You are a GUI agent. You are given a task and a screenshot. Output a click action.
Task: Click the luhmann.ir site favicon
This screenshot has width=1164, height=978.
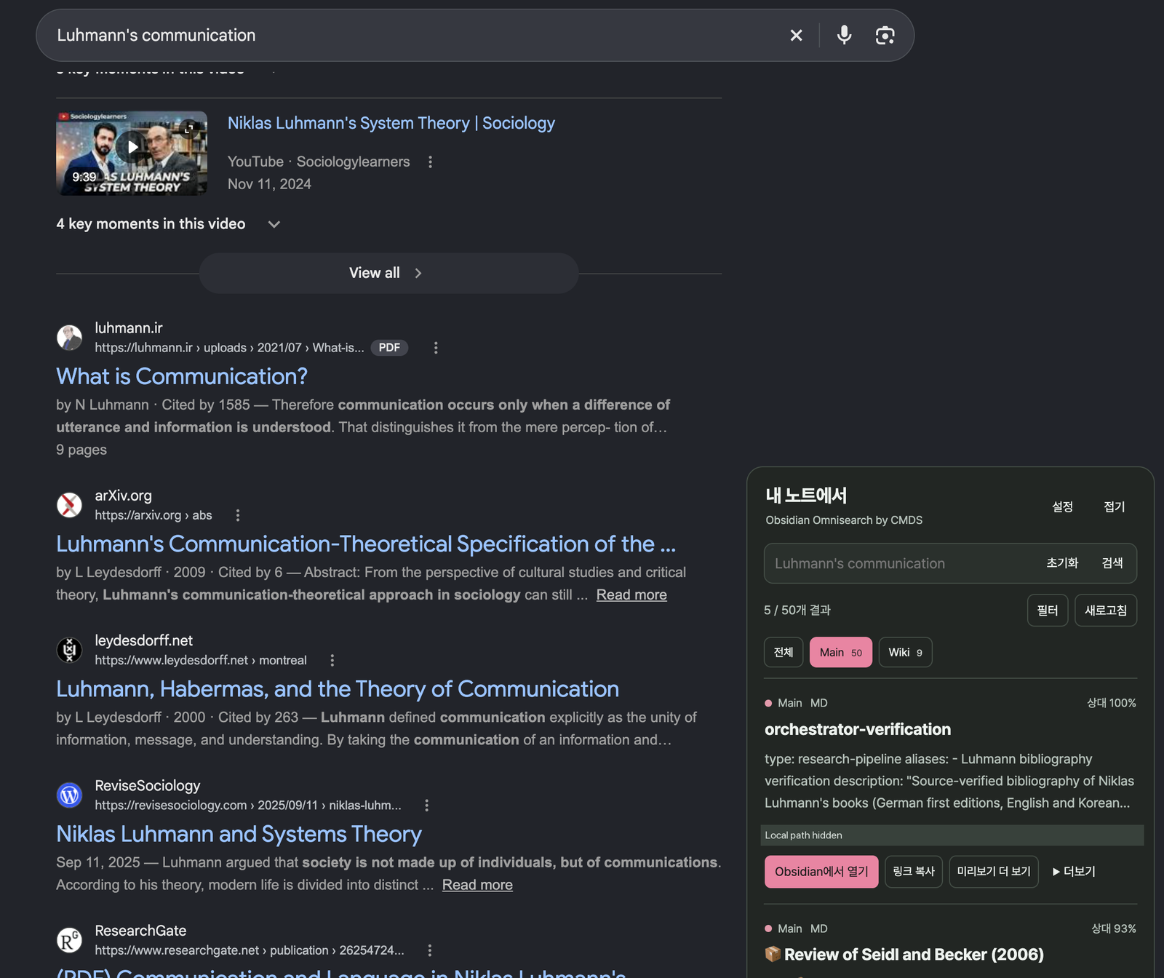70,338
